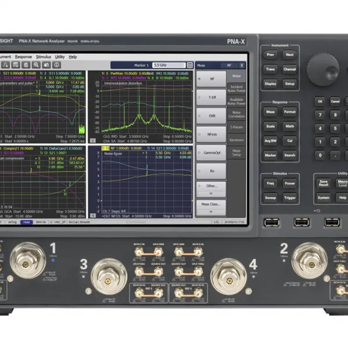Open the Meas Class... softkey

pos(211,208)
